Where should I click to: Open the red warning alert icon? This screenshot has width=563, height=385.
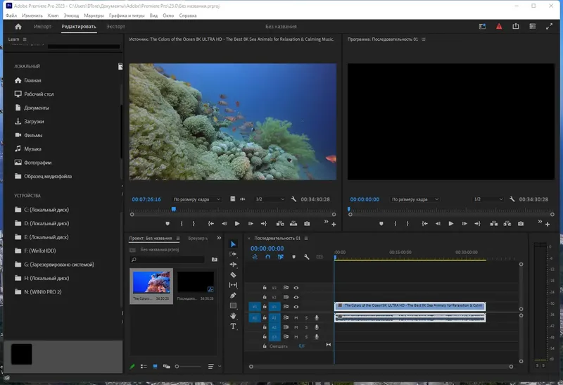tap(499, 27)
